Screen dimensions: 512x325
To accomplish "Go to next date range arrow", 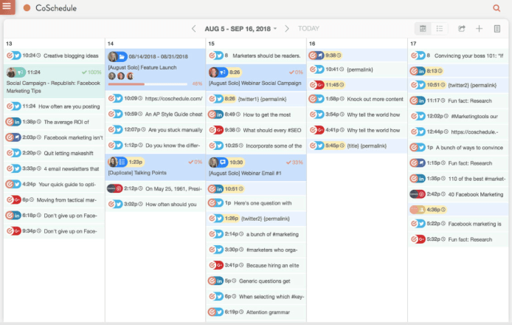I will [287, 29].
